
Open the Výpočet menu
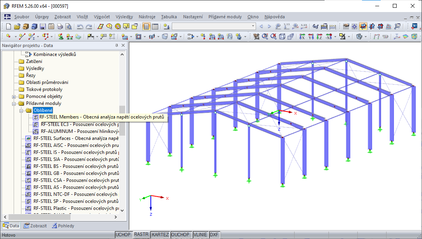click(x=102, y=17)
